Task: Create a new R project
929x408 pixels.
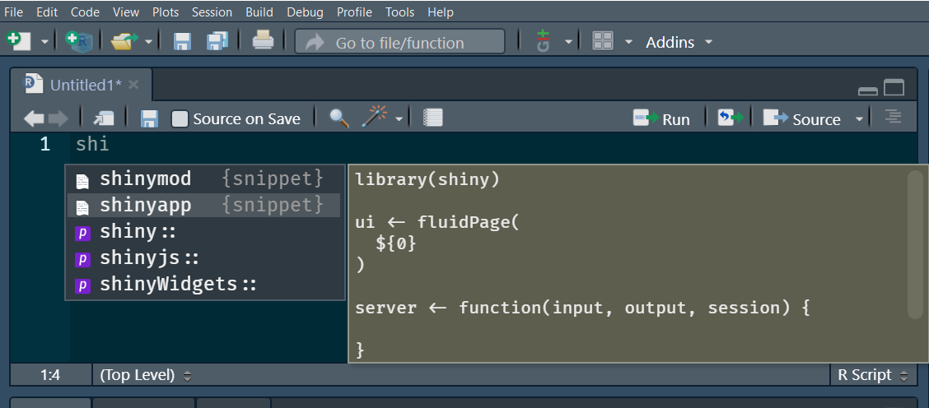Action: 79,41
